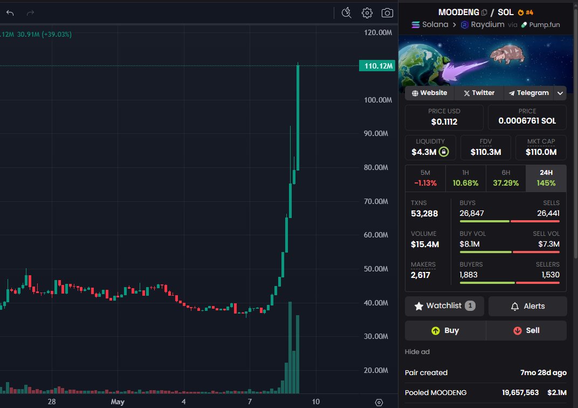Click the Alerts bell icon
Image resolution: width=578 pixels, height=408 pixels.
tap(515, 306)
